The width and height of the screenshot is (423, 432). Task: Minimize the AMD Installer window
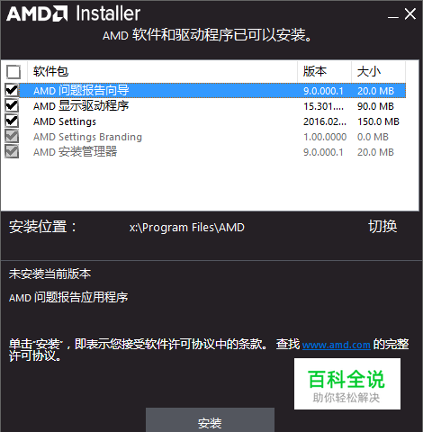coord(392,14)
